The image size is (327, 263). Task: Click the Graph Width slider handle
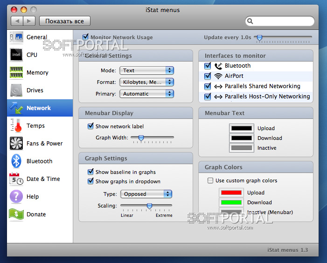pos(141,138)
